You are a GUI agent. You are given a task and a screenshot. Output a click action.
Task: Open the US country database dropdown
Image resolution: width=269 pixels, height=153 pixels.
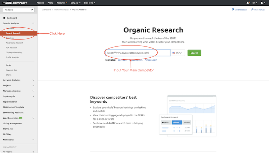point(178,53)
